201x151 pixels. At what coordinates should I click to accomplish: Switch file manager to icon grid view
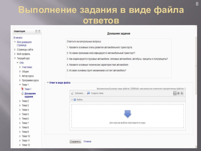pyautogui.click(x=175, y=93)
